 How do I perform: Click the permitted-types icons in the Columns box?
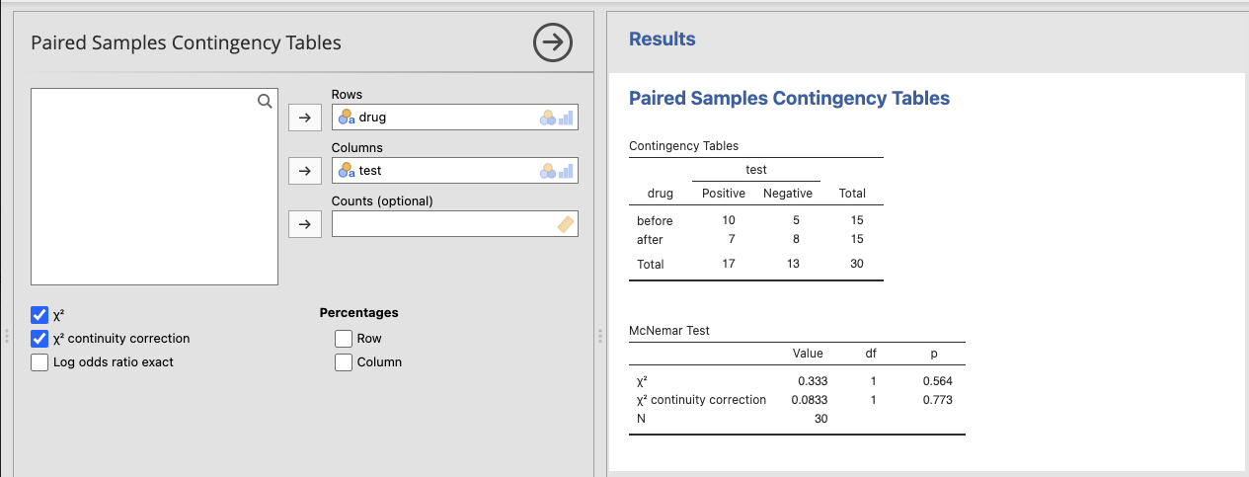[x=556, y=171]
